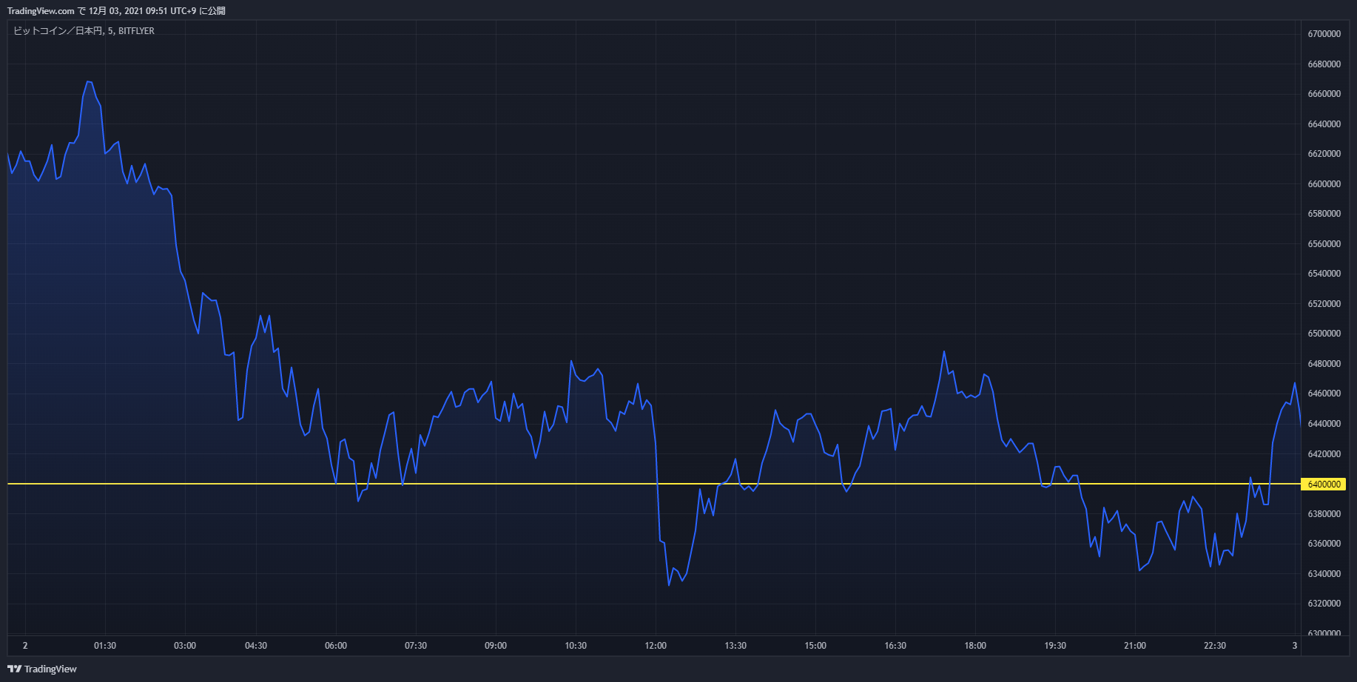
Task: Click the 10:30 time axis label
Action: pos(576,646)
